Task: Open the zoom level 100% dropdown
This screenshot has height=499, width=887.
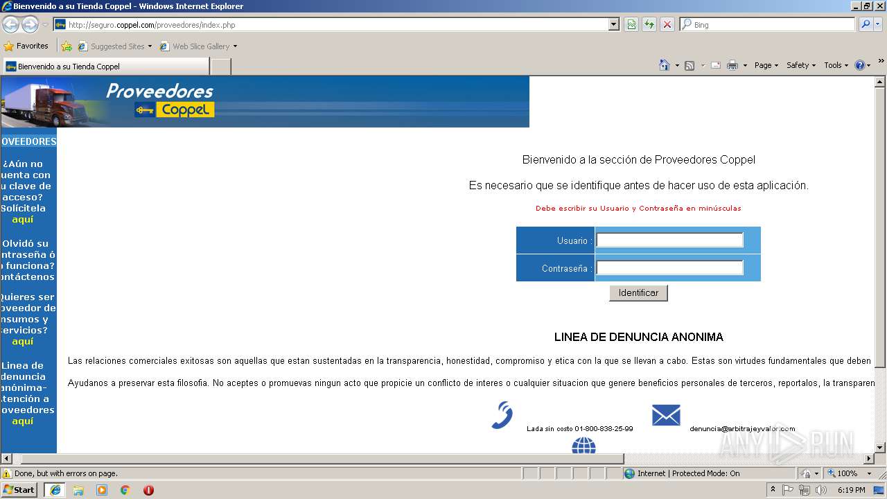Action: click(x=869, y=473)
